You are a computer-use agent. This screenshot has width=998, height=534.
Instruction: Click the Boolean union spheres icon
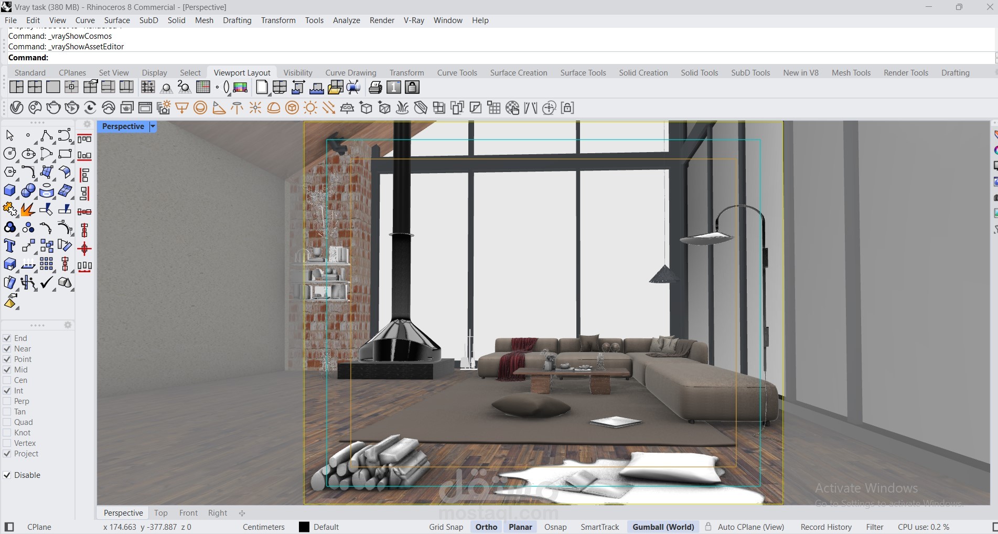[28, 191]
